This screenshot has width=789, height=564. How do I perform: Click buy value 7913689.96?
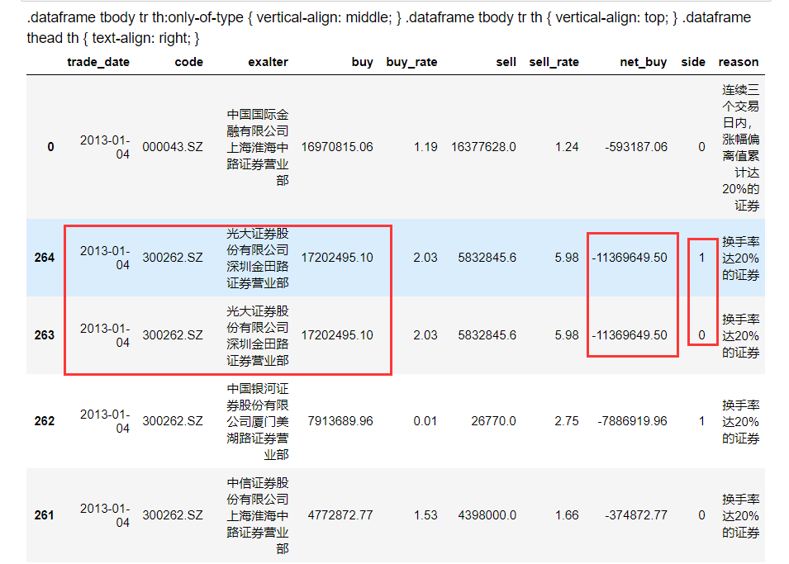coord(340,421)
